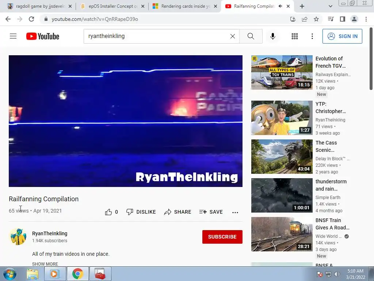Image resolution: width=374 pixels, height=281 pixels.
Task: Open the Action Center flag icon
Action: (319, 274)
